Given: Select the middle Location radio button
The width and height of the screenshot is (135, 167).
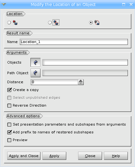Looking at the screenshot, I should pyautogui.click(x=50, y=22).
